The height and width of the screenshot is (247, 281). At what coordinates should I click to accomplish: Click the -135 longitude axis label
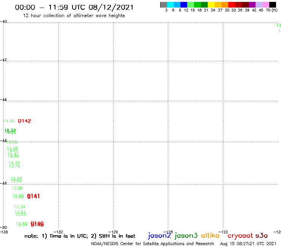4,232
